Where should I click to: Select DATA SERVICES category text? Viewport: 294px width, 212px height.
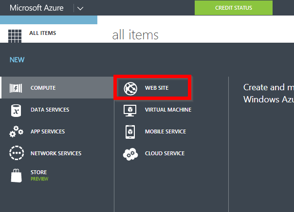point(50,110)
